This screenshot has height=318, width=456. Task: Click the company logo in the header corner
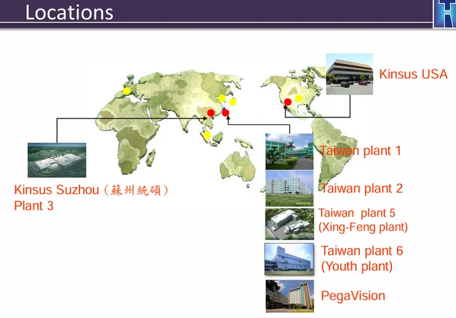click(x=444, y=14)
